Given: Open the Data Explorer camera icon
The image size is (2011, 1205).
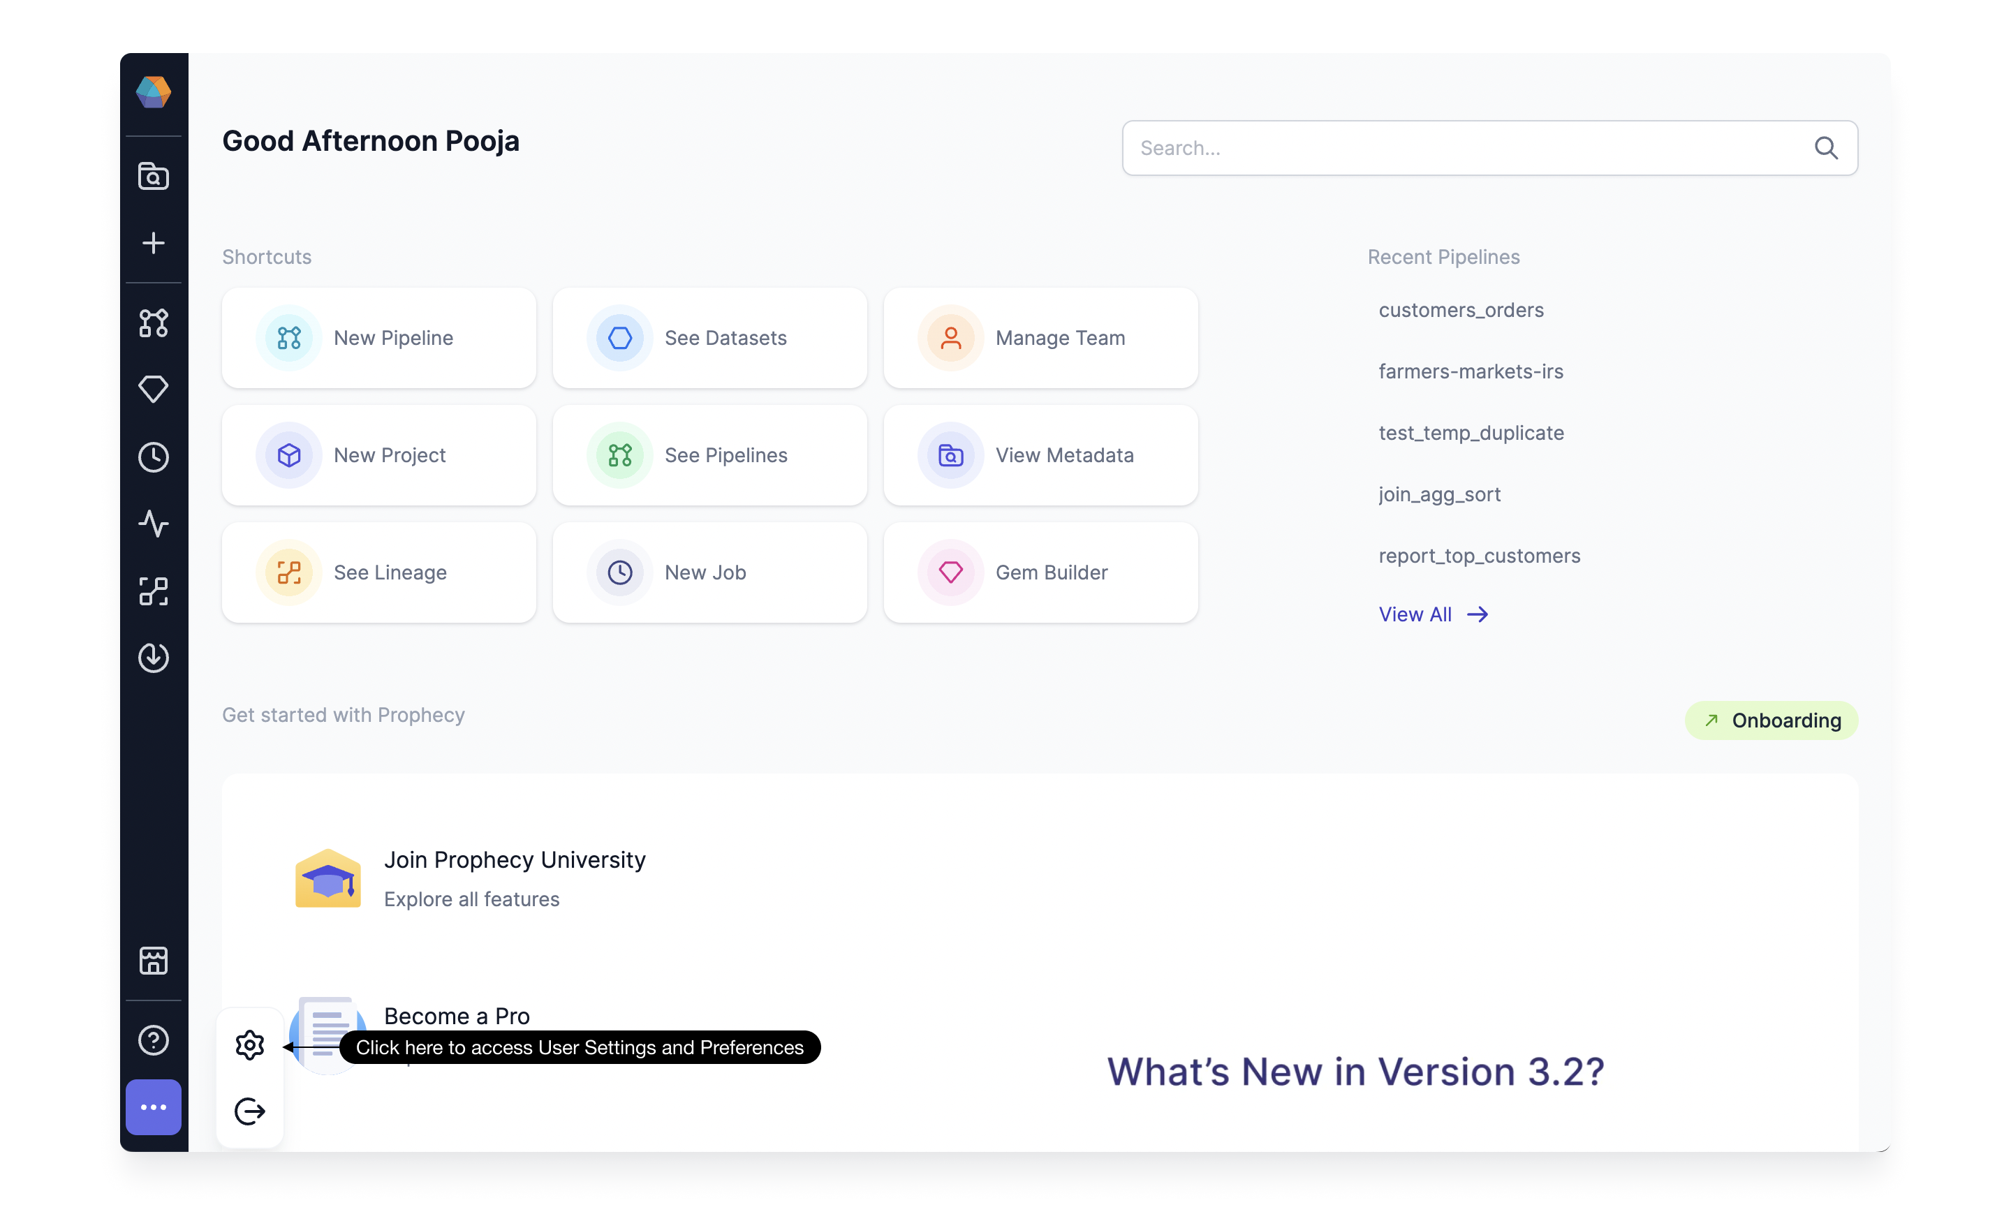Looking at the screenshot, I should click(154, 175).
